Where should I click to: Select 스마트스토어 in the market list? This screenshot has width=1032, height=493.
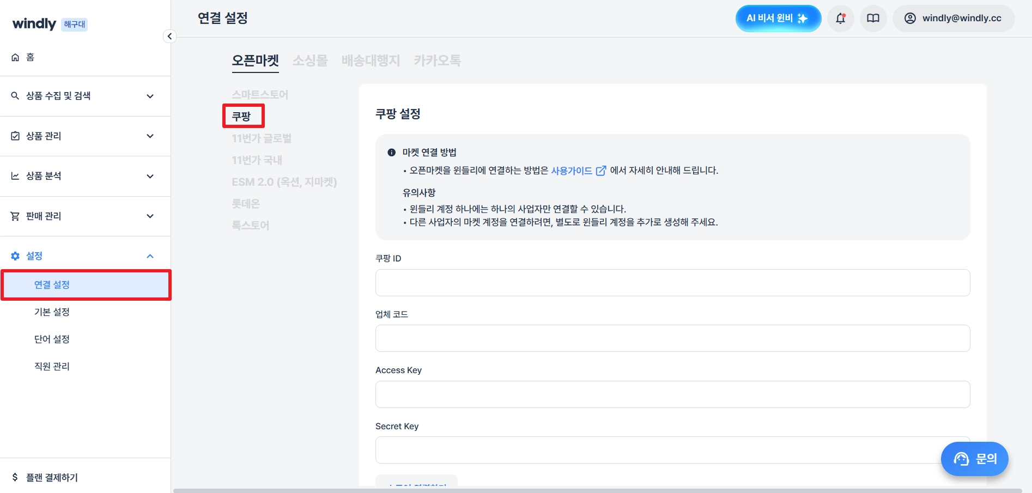coord(260,95)
